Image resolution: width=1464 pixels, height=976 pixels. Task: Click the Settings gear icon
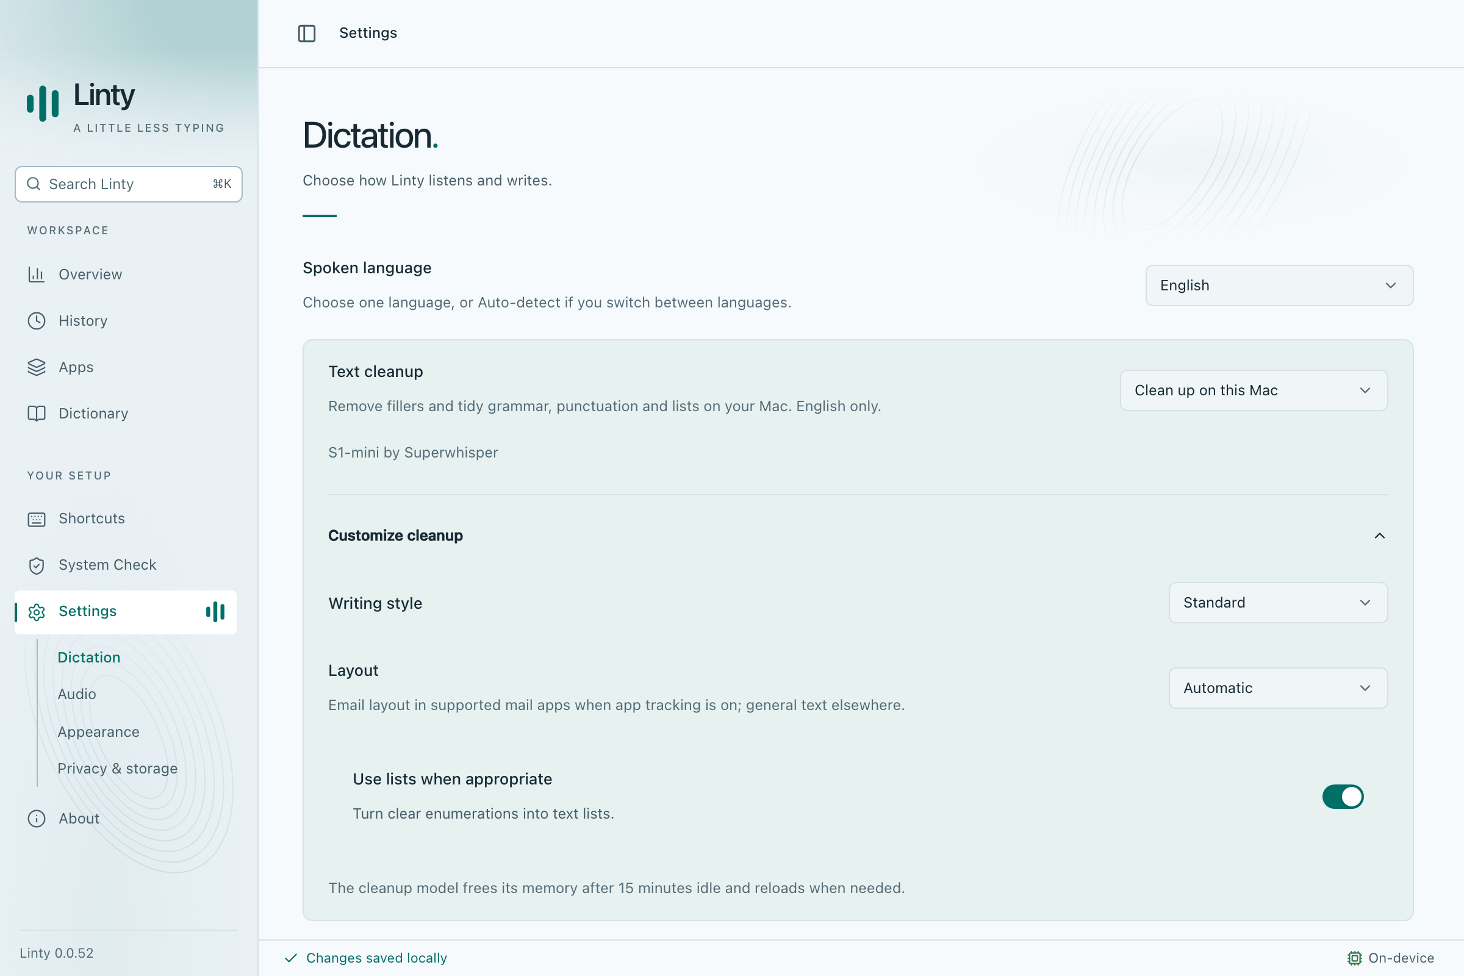37,612
